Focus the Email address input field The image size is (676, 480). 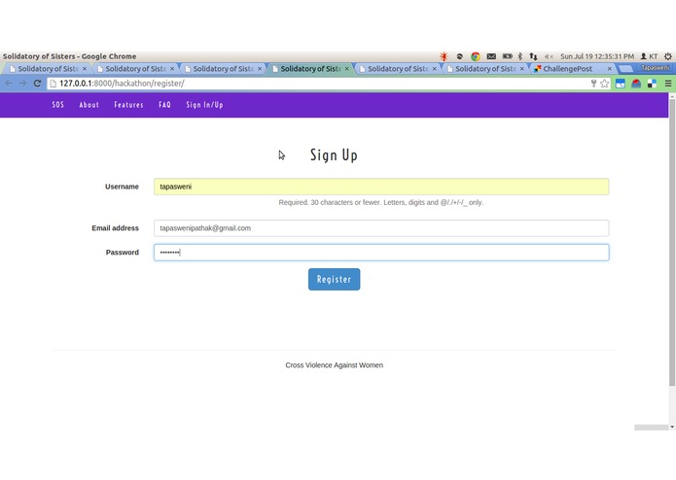pyautogui.click(x=381, y=228)
